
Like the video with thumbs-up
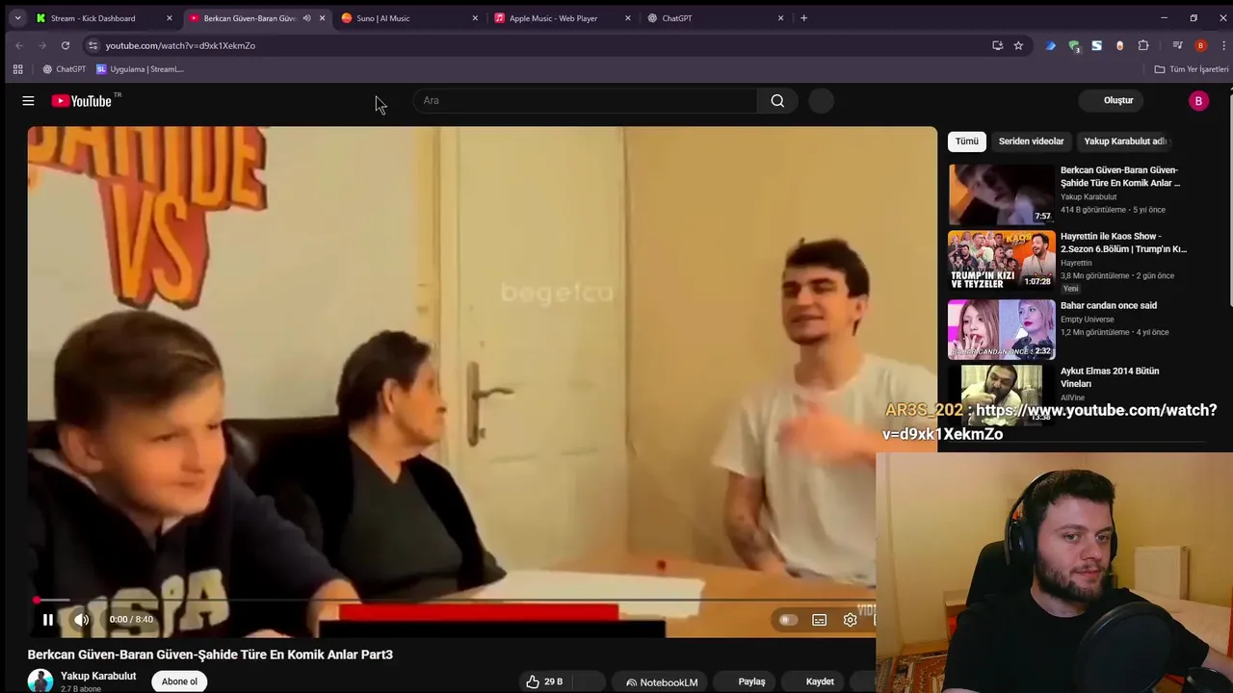tap(545, 681)
